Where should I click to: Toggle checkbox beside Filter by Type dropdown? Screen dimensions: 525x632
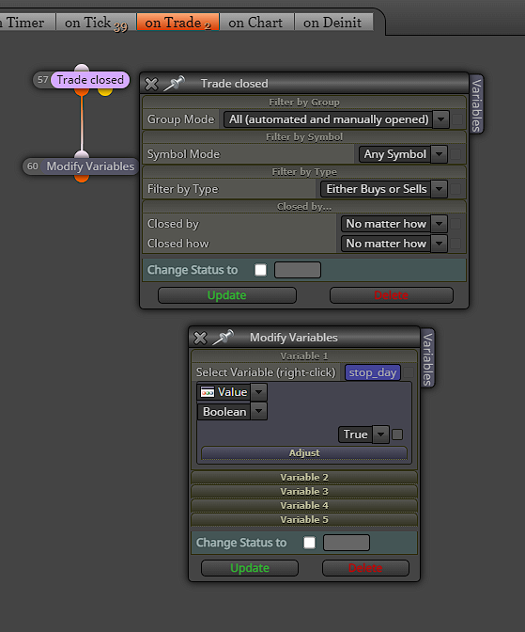(x=456, y=189)
